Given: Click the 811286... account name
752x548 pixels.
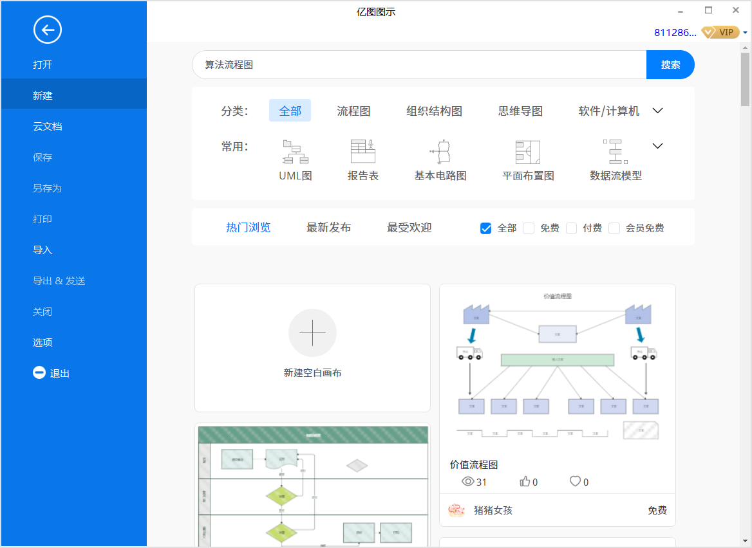Looking at the screenshot, I should point(675,33).
